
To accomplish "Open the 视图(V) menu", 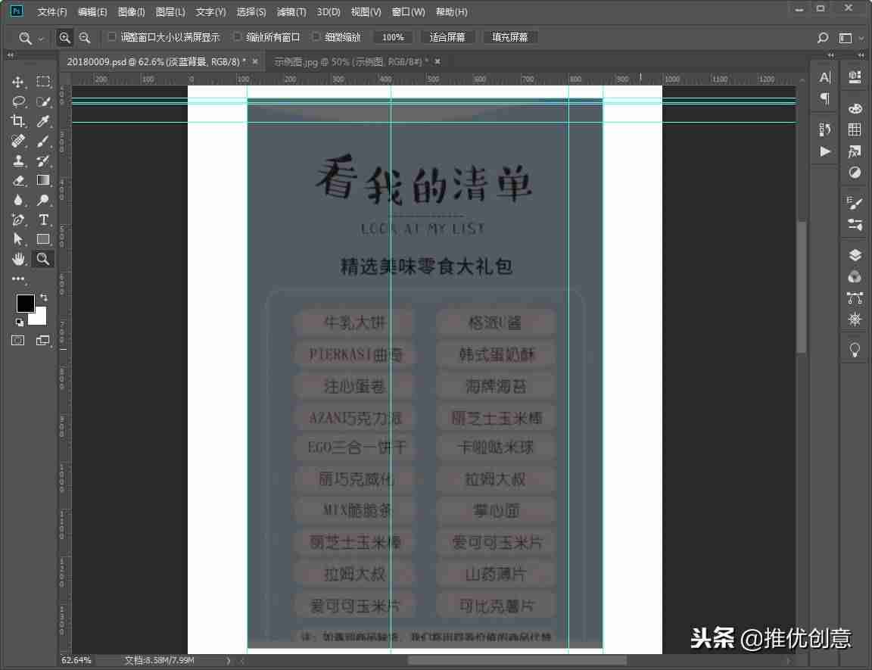I will (x=366, y=11).
